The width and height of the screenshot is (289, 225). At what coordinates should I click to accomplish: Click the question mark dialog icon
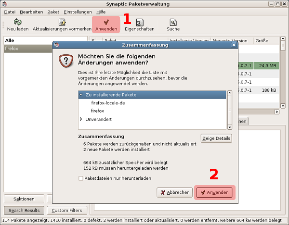pyautogui.click(x=66, y=61)
